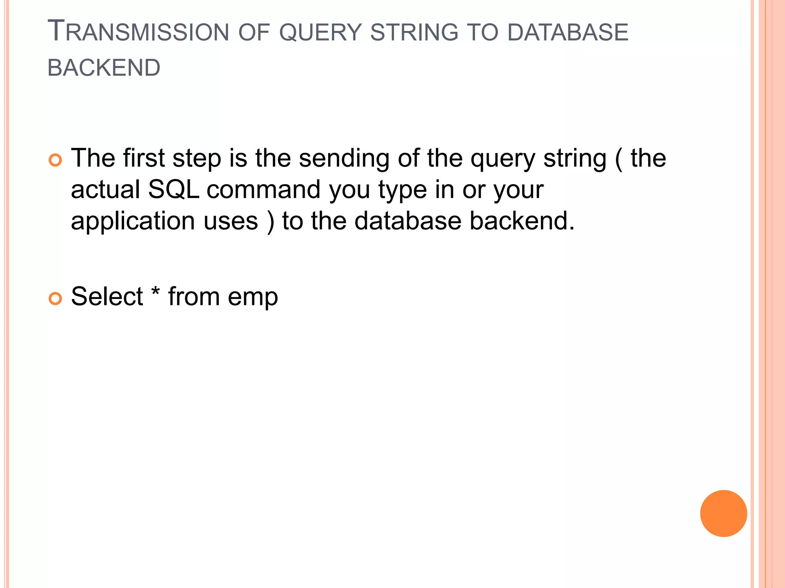This screenshot has height=588, width=785.
Task: Click the word "DATABASE" in the slide title
Action: [x=568, y=32]
